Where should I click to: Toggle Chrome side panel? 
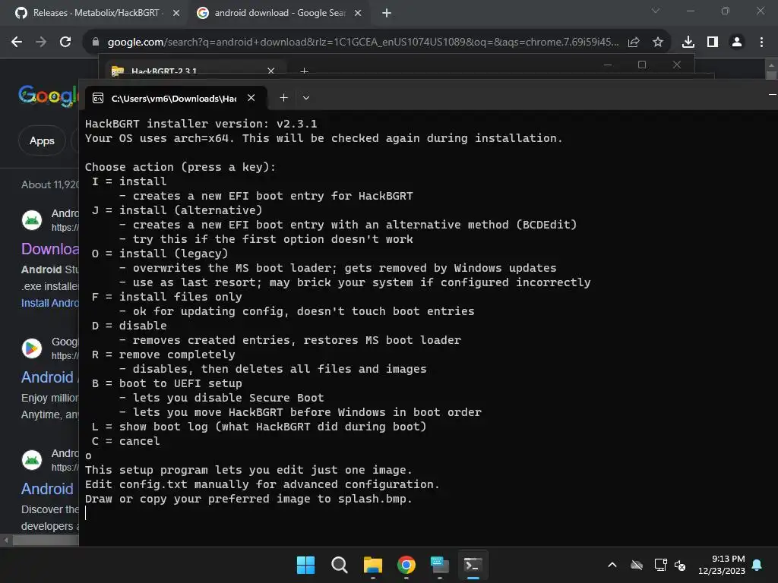pyautogui.click(x=712, y=43)
